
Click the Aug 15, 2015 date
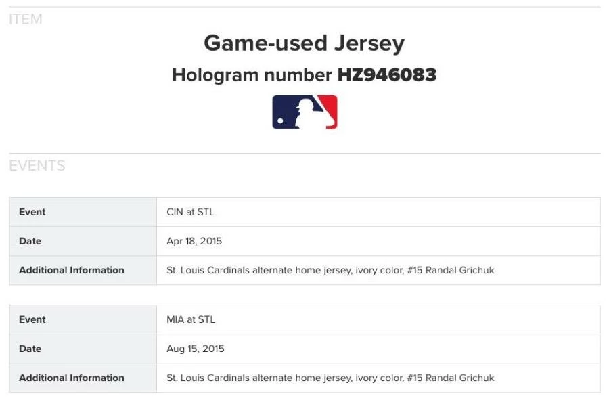(x=196, y=349)
